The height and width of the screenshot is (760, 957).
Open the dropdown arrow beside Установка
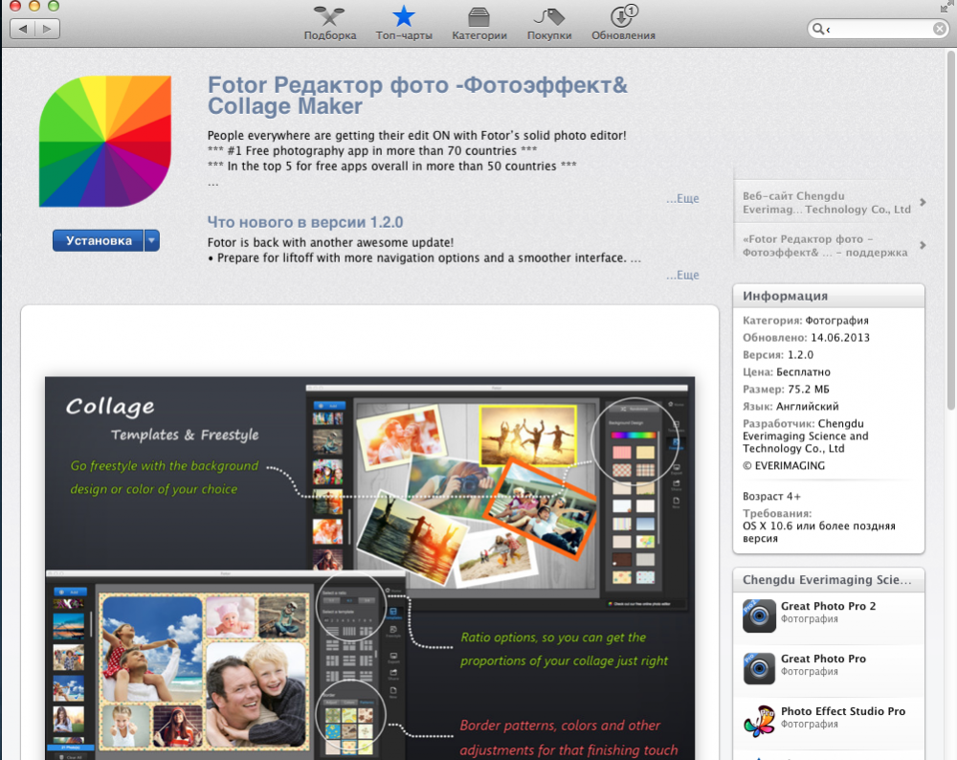click(152, 240)
